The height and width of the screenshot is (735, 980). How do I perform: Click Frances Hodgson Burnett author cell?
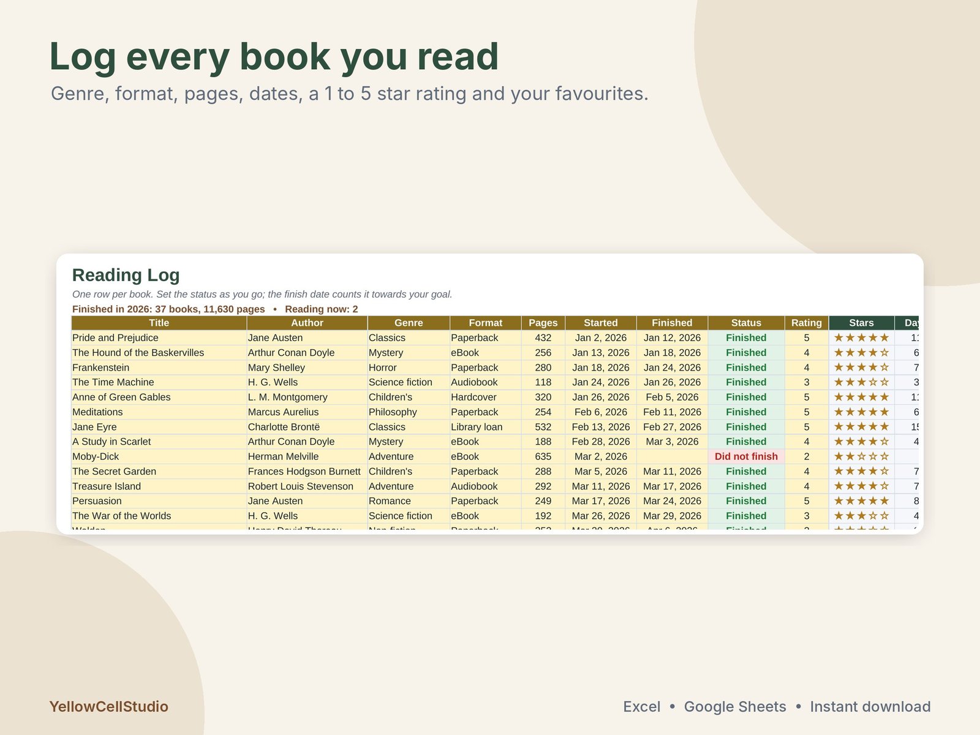click(307, 472)
